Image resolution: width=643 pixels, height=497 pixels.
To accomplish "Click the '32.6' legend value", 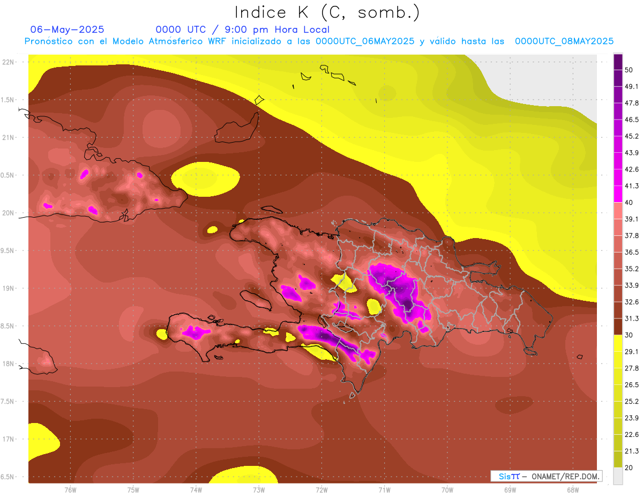I will tap(632, 302).
